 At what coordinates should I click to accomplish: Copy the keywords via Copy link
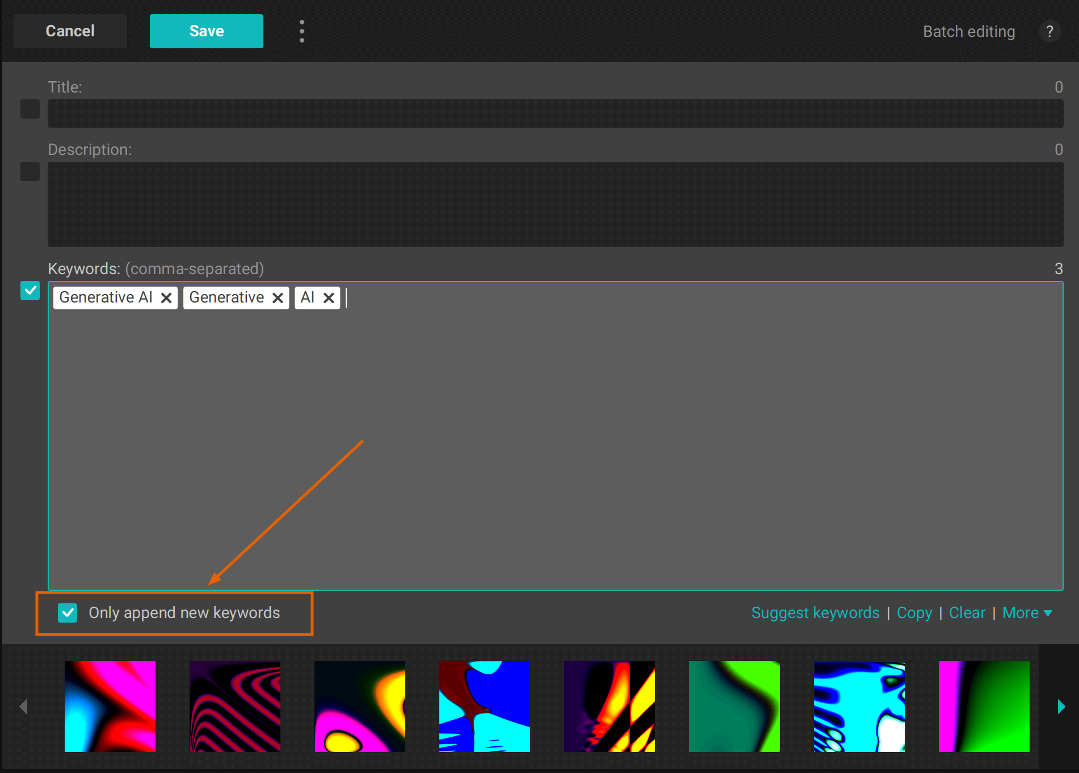coord(914,613)
